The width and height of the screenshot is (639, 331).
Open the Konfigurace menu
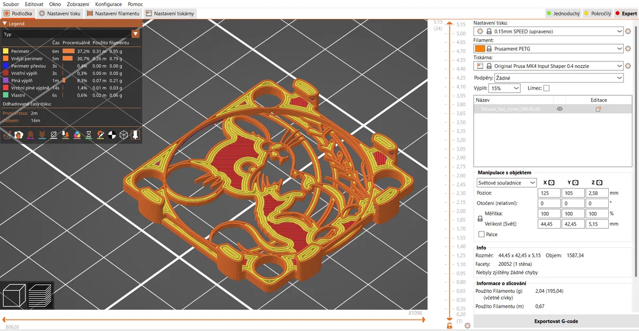coord(109,4)
